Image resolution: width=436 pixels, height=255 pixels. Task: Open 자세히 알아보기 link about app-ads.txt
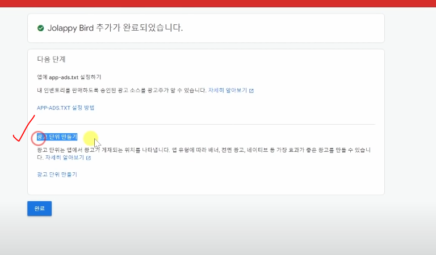[228, 90]
